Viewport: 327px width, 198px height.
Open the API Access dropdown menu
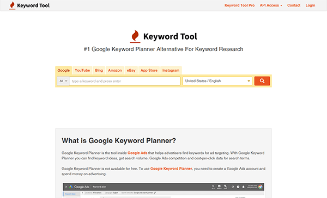(271, 5)
